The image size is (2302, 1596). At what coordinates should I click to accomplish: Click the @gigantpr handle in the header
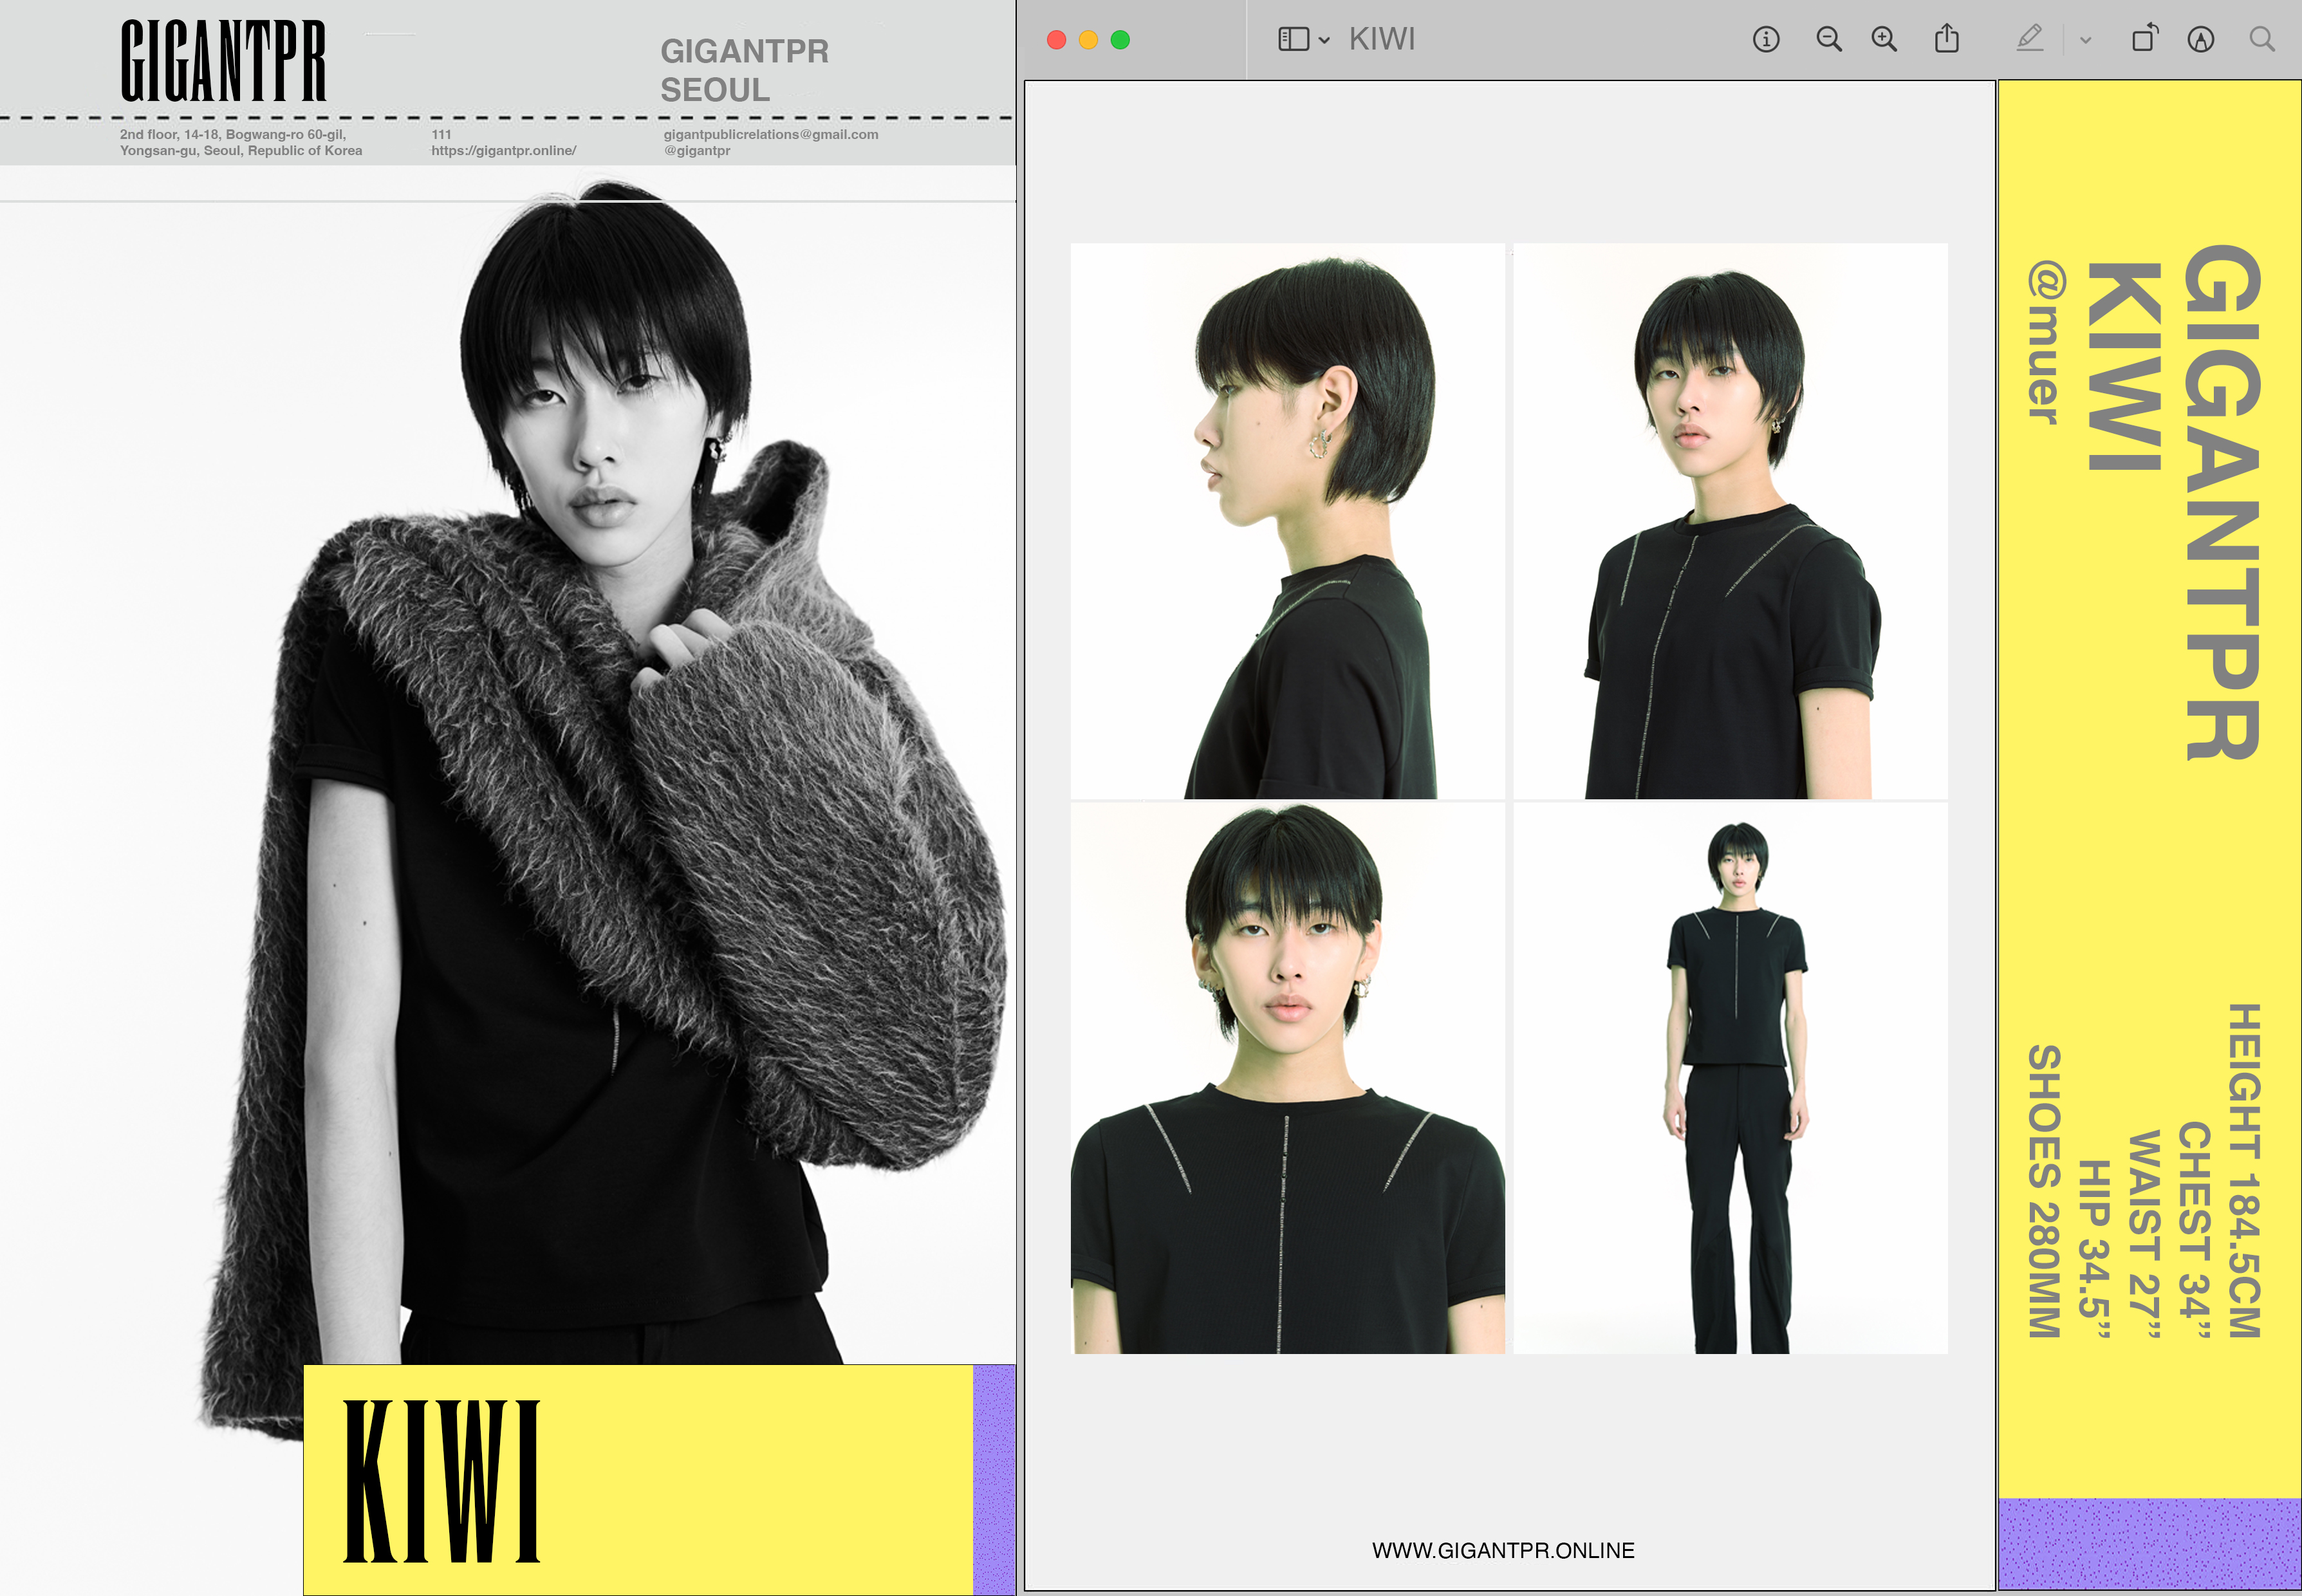tap(697, 151)
